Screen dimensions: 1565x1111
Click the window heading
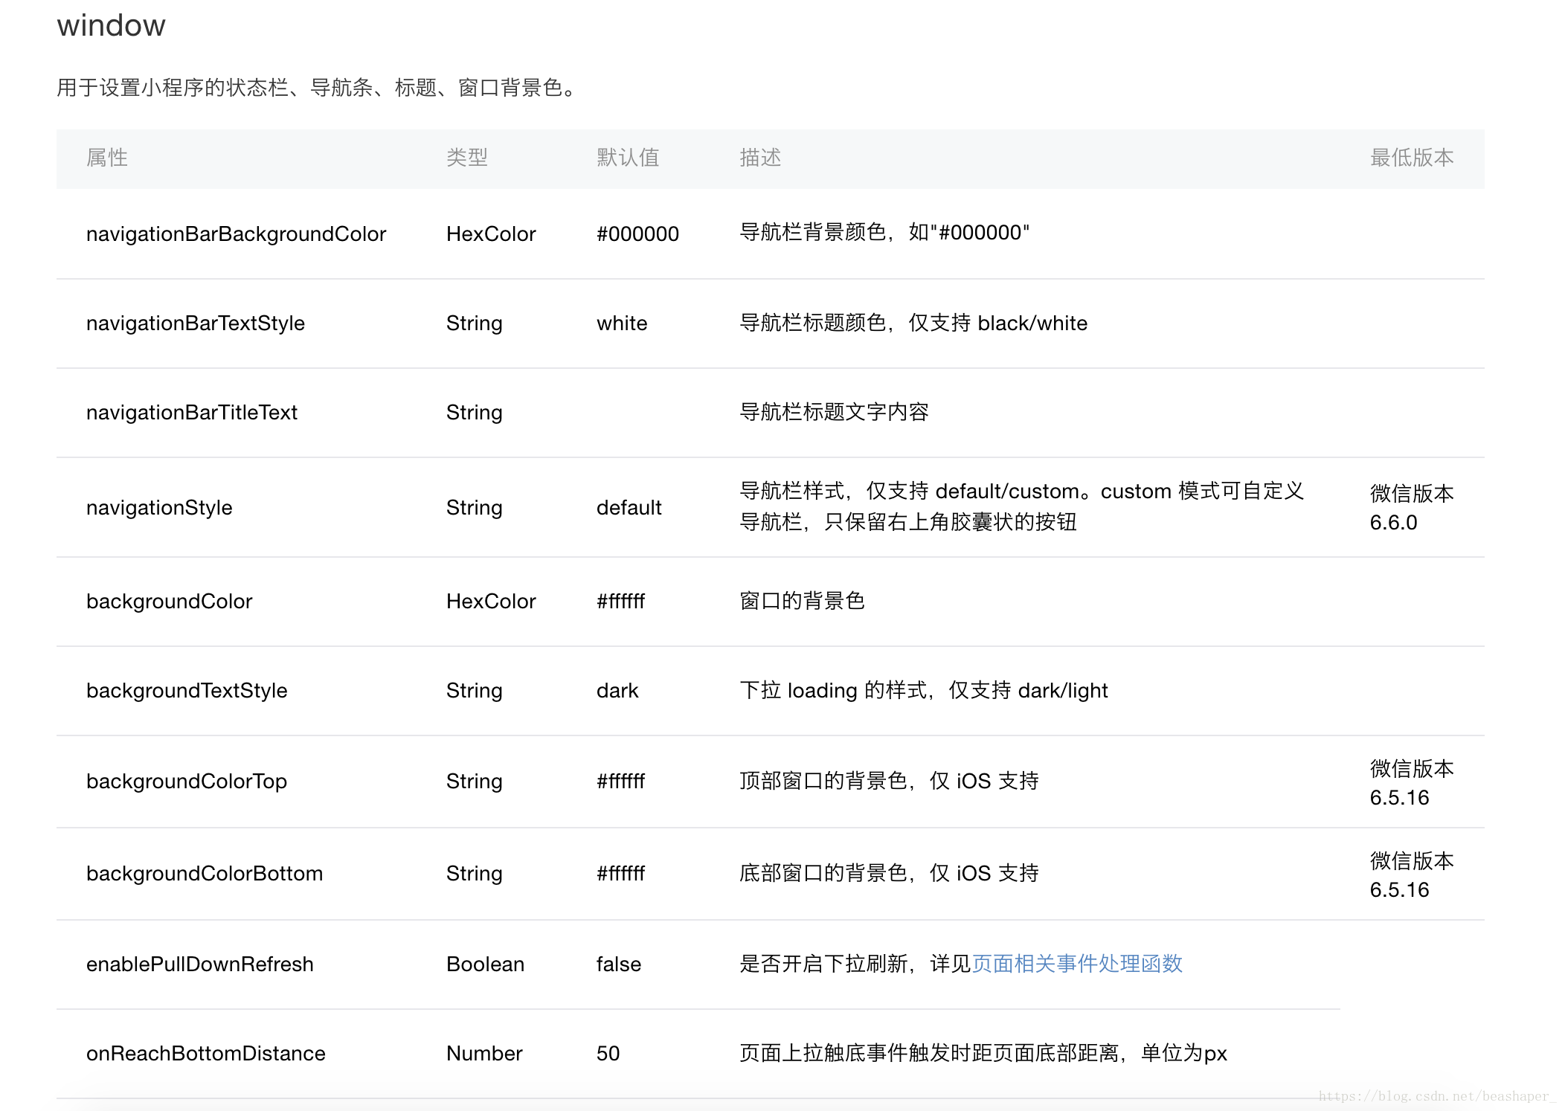tap(112, 26)
